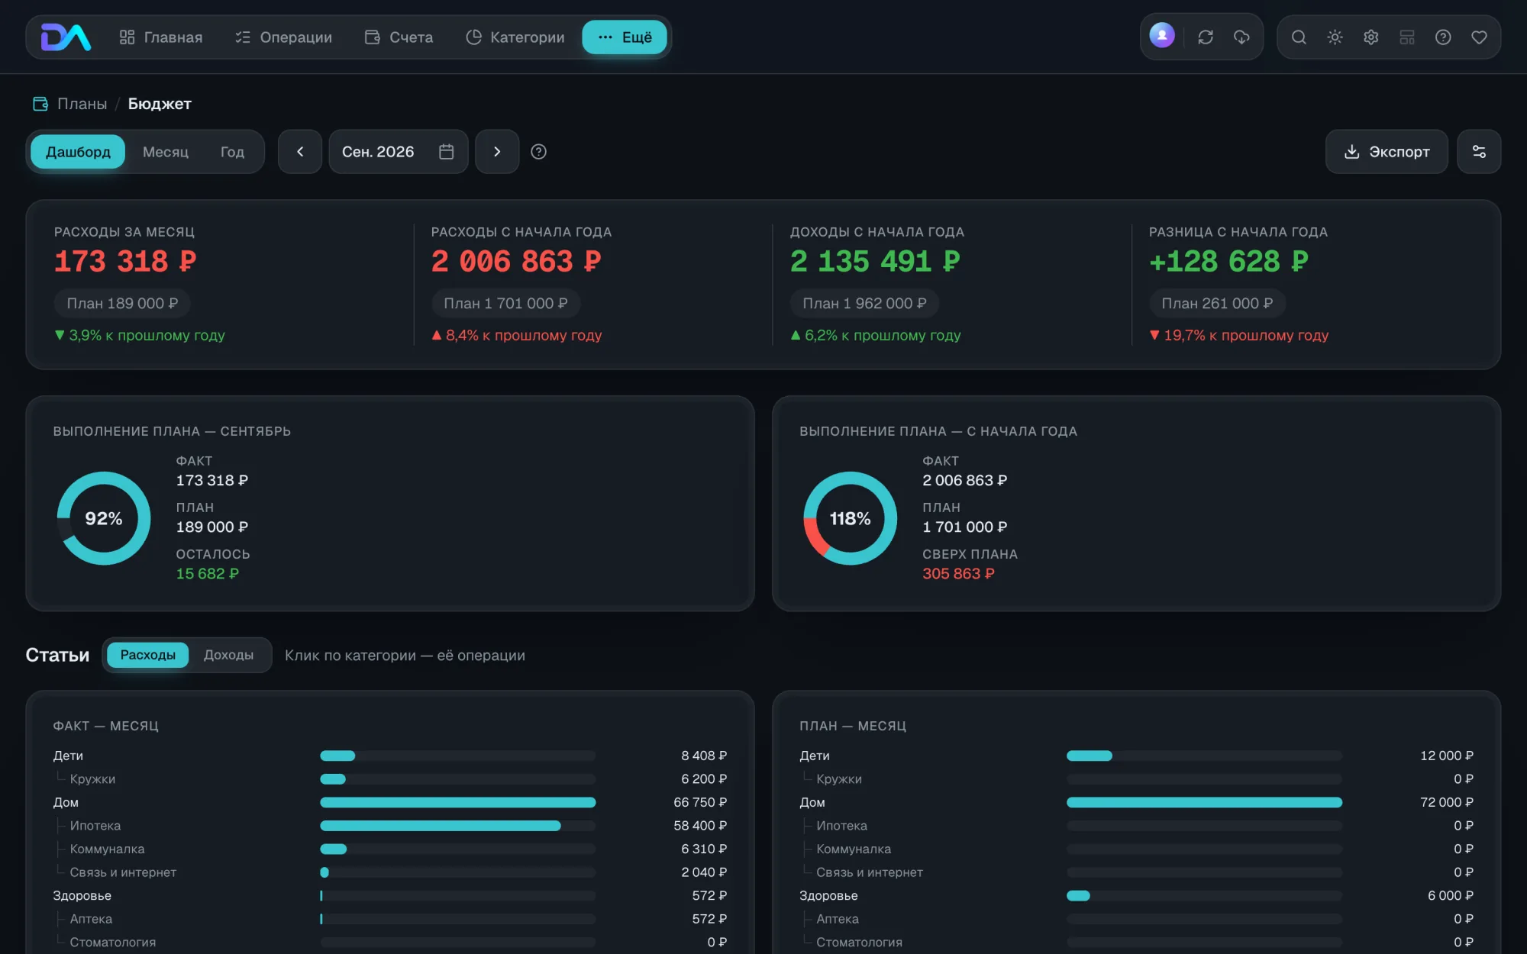1527x954 pixels.
Task: Open the Сен. 2026 date picker
Action: [x=398, y=152]
